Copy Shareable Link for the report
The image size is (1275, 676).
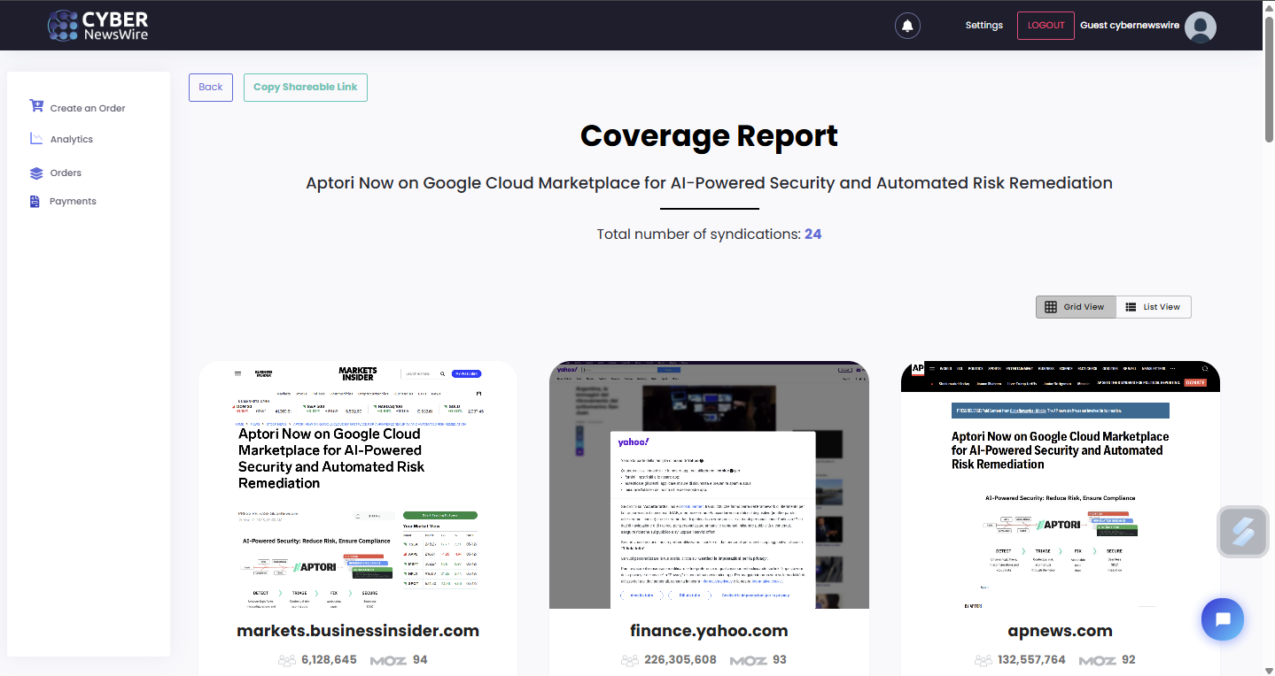pyautogui.click(x=305, y=88)
